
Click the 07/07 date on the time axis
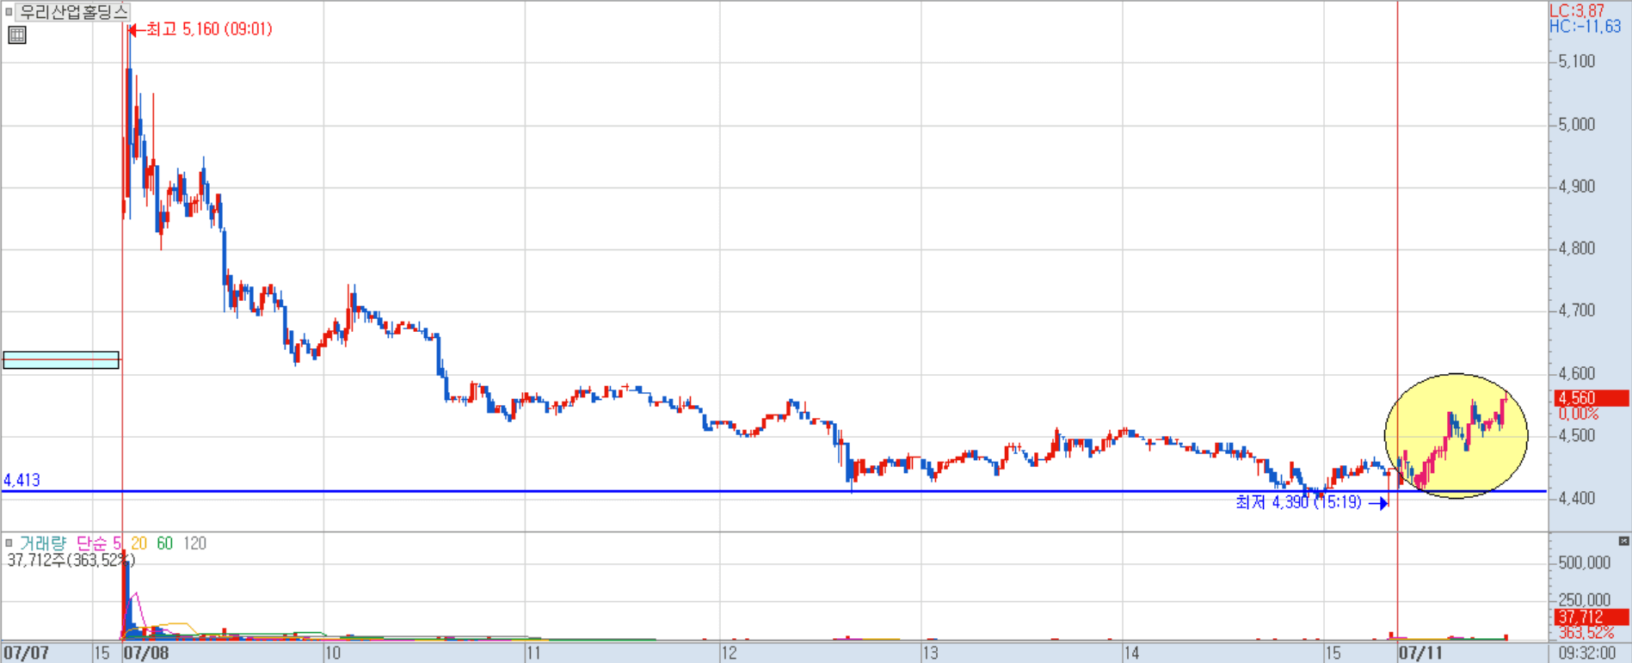[26, 653]
